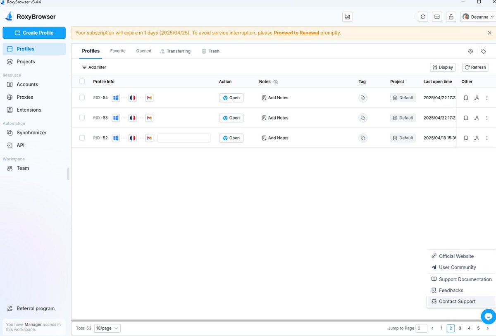Screen dimensions: 496x336
Task: Open User Community menu entry
Action: click(461, 267)
